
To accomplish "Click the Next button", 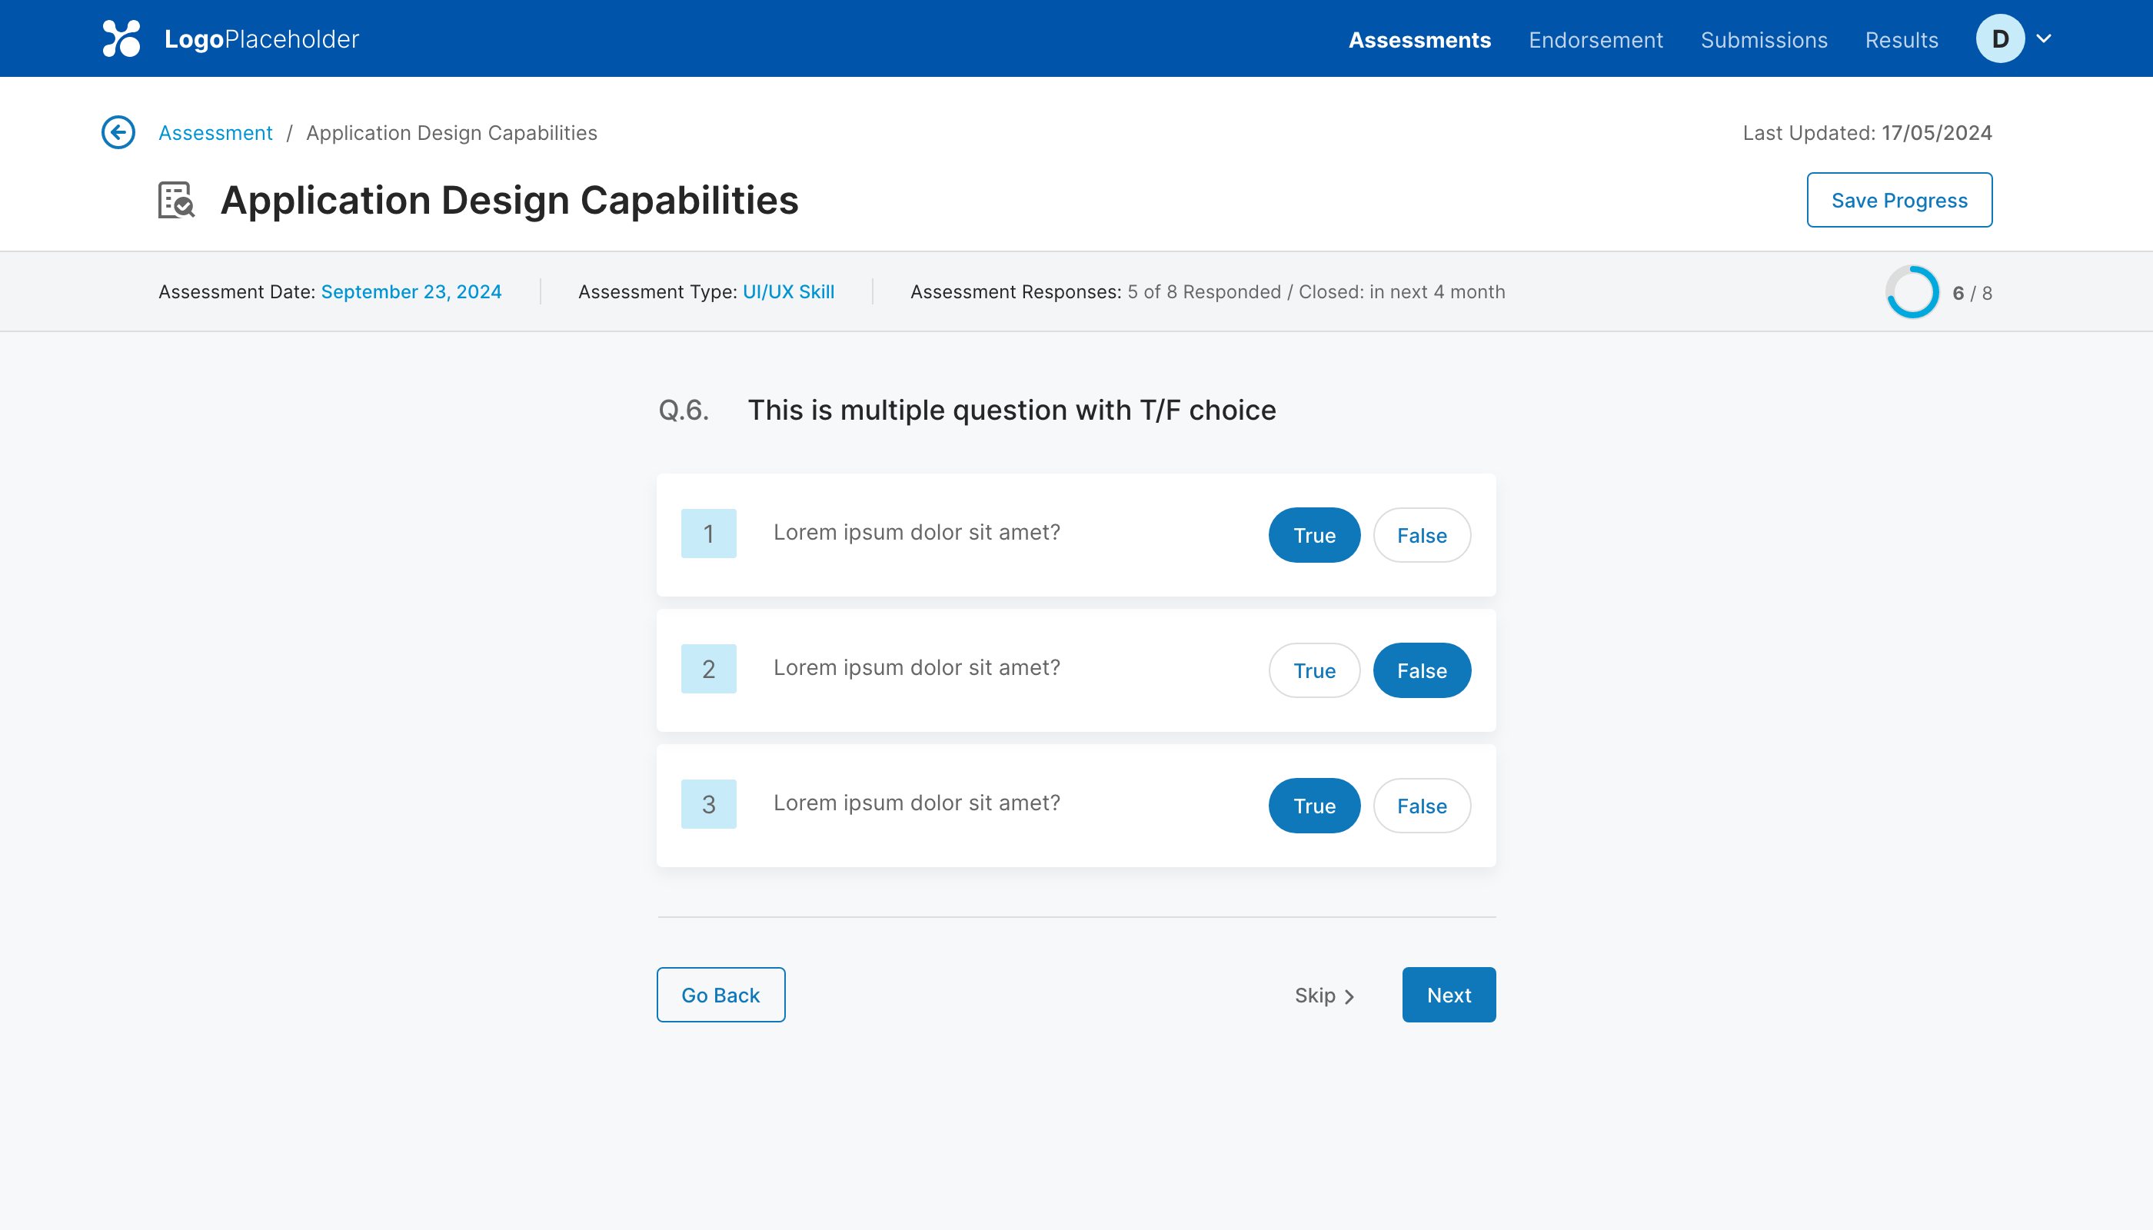I will coord(1449,996).
